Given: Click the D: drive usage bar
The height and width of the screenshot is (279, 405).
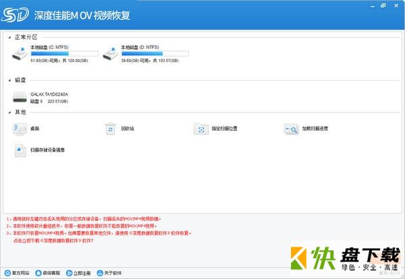Looking at the screenshot, I should click(155, 54).
